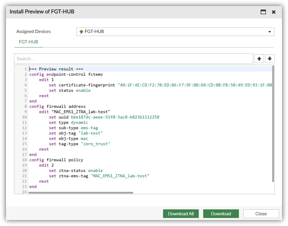Jump to previous search match arrow
Image resolution: width=288 pixels, height=226 pixels.
pyautogui.click(x=259, y=59)
